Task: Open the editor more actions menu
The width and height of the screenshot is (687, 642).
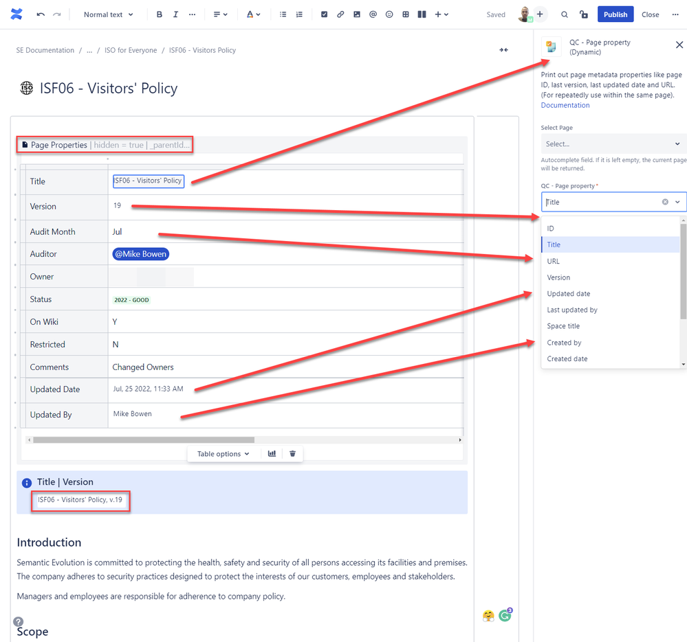Action: pyautogui.click(x=675, y=14)
